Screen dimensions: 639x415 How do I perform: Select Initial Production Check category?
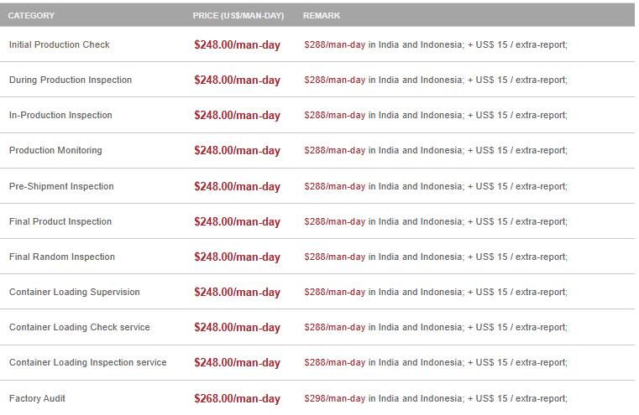pyautogui.click(x=60, y=44)
